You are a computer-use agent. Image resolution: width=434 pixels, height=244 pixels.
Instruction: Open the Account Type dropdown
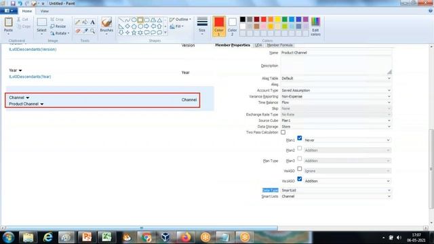(x=336, y=90)
